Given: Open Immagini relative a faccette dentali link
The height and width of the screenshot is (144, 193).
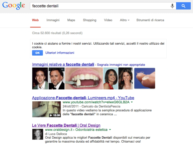Looking at the screenshot, I should [x=63, y=65].
